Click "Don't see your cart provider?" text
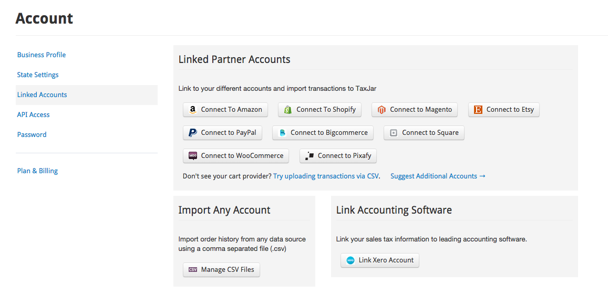Image resolution: width=608 pixels, height=295 pixels. tap(227, 176)
